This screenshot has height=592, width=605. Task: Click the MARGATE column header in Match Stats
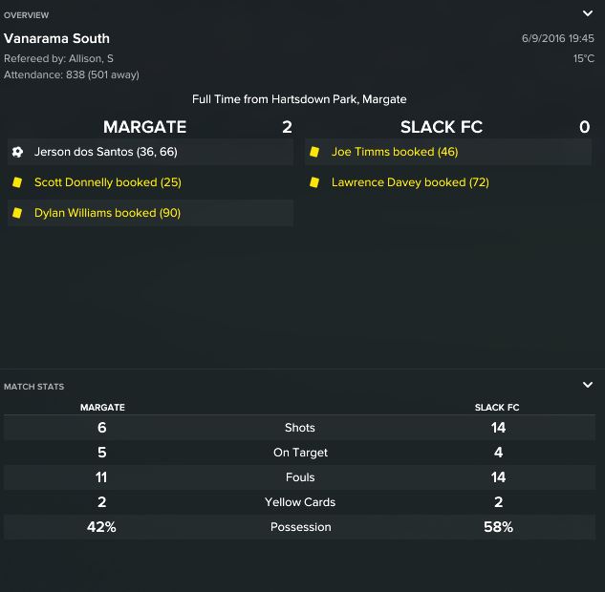click(102, 408)
